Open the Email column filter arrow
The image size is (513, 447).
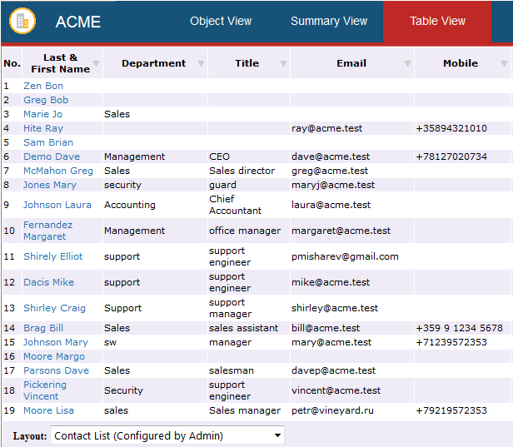tap(407, 63)
